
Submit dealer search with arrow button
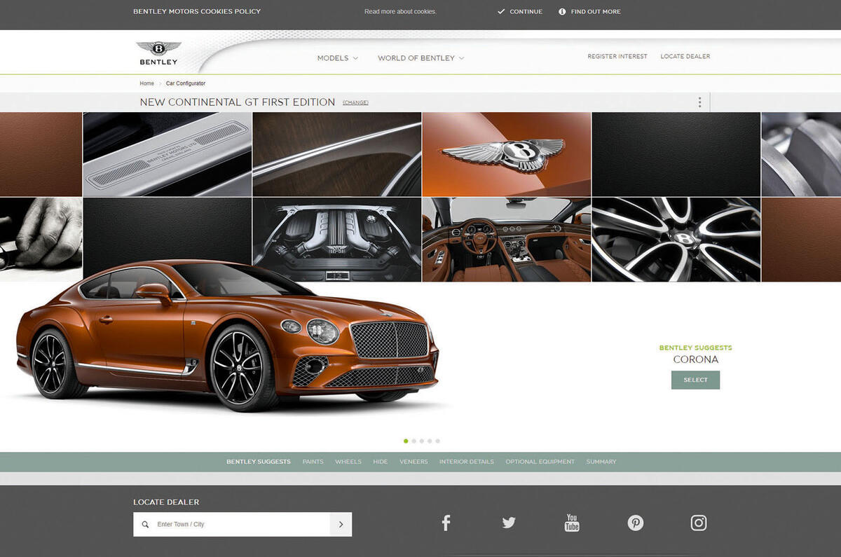(341, 524)
